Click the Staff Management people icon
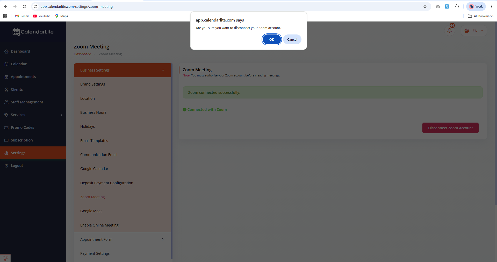This screenshot has width=497, height=262. 6,102
